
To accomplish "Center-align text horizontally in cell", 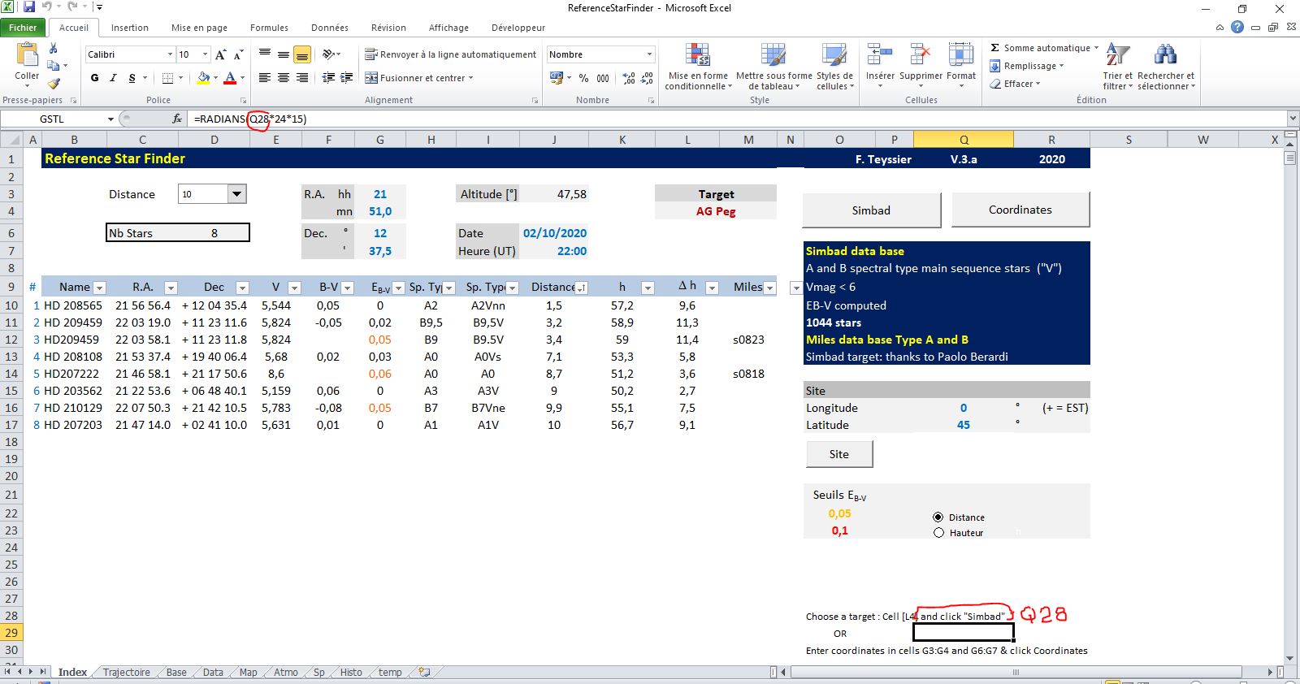I will tap(284, 78).
